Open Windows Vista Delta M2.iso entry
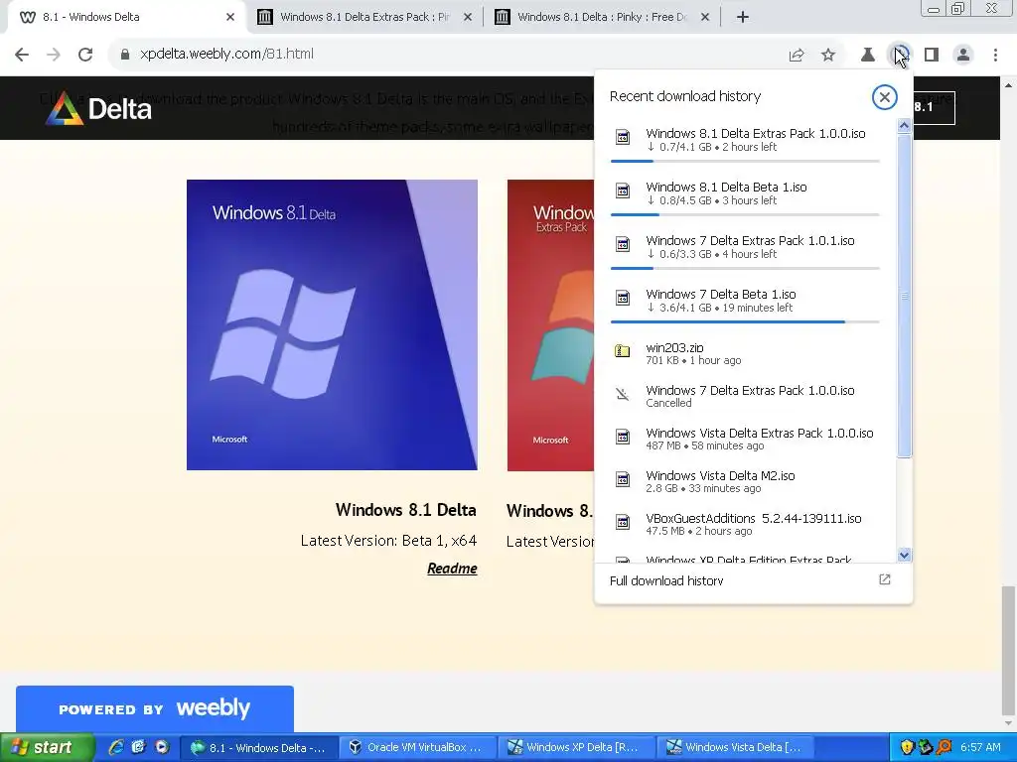The height and width of the screenshot is (762, 1017). click(745, 481)
